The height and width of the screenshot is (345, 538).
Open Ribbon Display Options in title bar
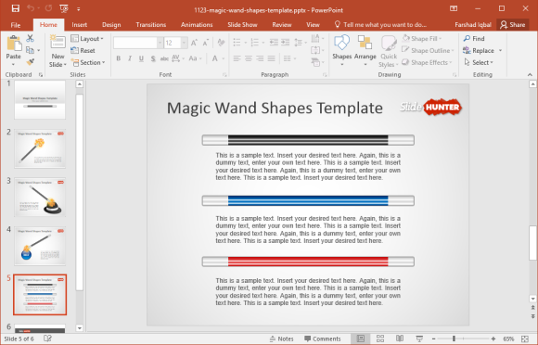point(454,8)
